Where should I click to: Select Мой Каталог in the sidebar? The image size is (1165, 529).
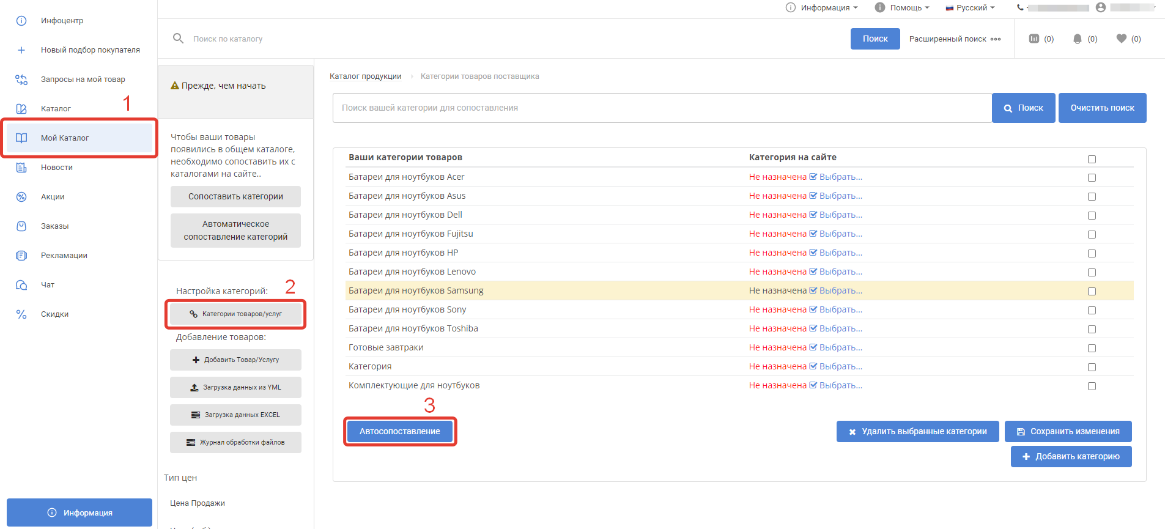[x=65, y=138]
